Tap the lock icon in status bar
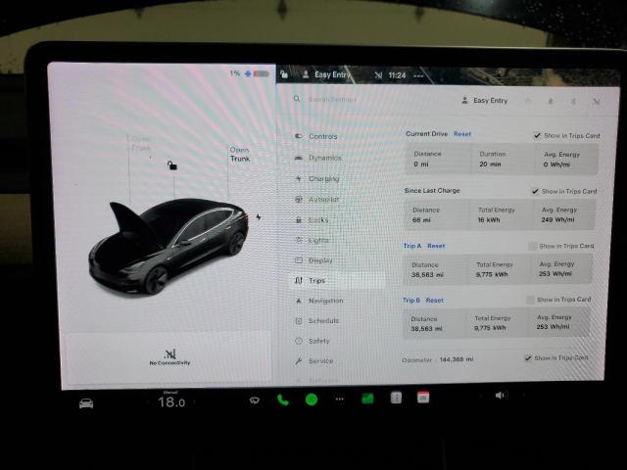Image resolution: width=627 pixels, height=470 pixels. coord(284,74)
